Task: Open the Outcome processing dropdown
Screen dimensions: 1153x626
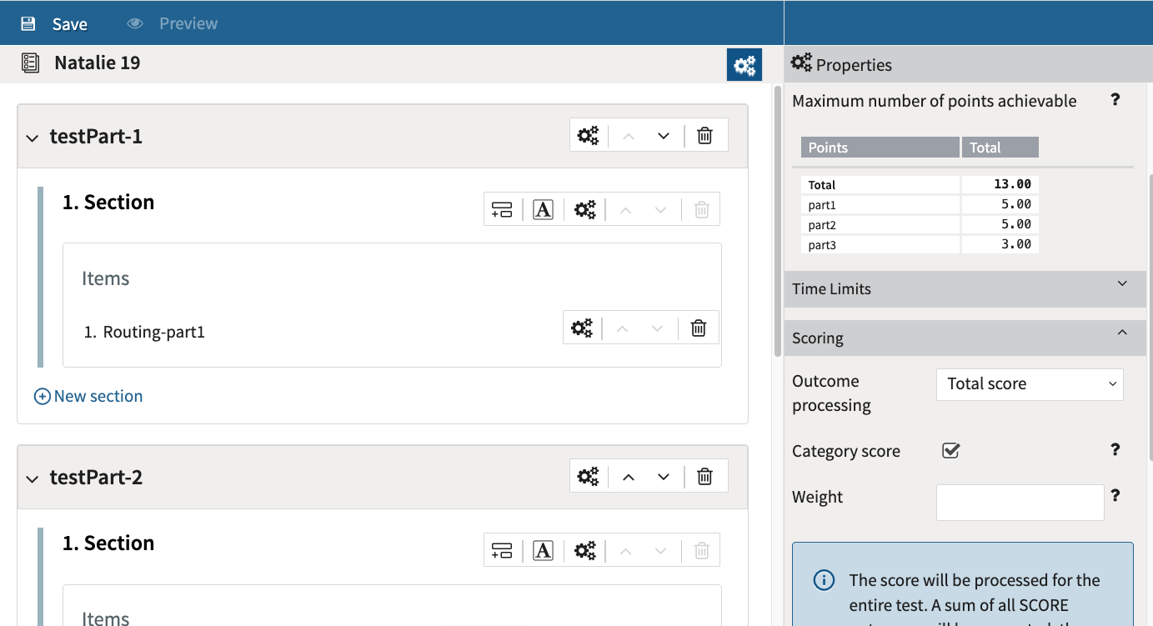Action: [1030, 383]
